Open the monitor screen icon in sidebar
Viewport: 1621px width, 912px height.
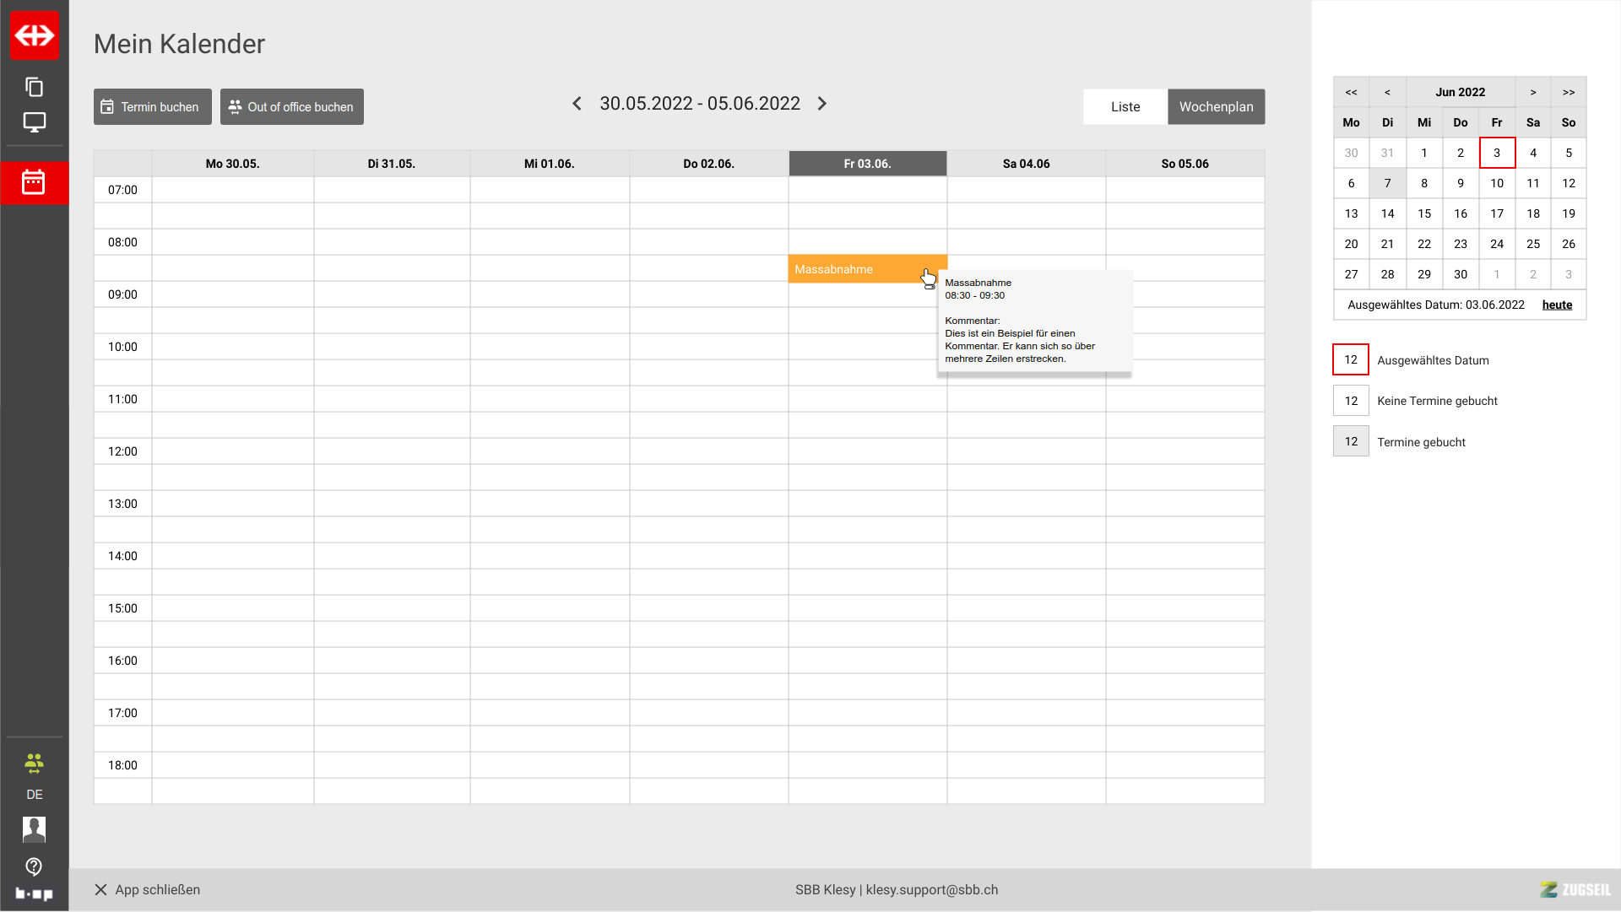tap(35, 122)
